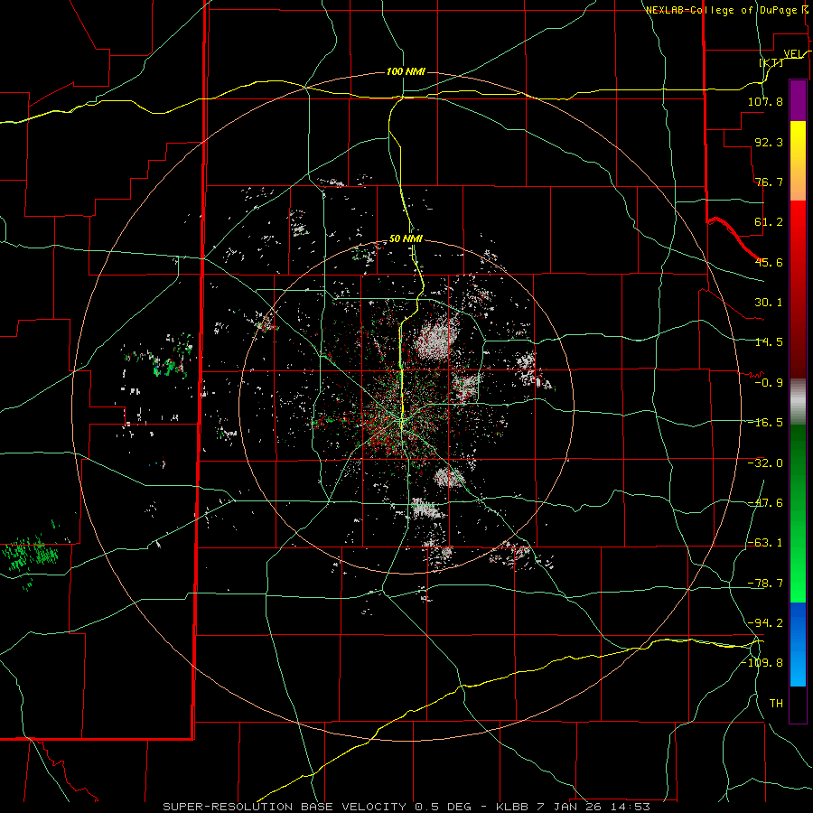Select the 107.8 legend value

(x=765, y=101)
